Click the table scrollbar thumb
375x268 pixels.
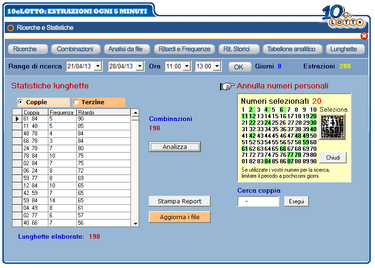[x=135, y=118]
